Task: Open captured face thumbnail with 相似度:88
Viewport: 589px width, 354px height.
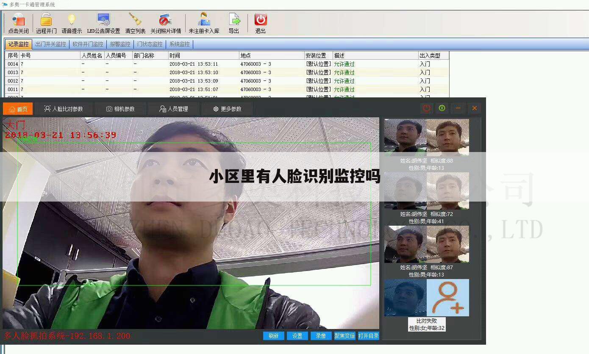Action: 405,138
